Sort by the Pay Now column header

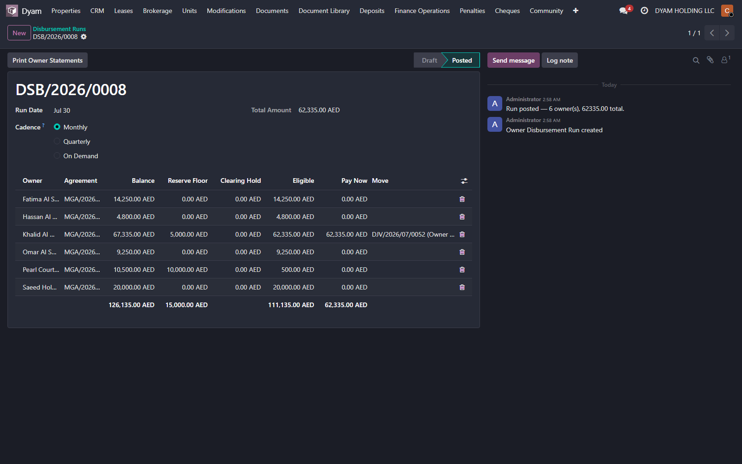pos(354,180)
